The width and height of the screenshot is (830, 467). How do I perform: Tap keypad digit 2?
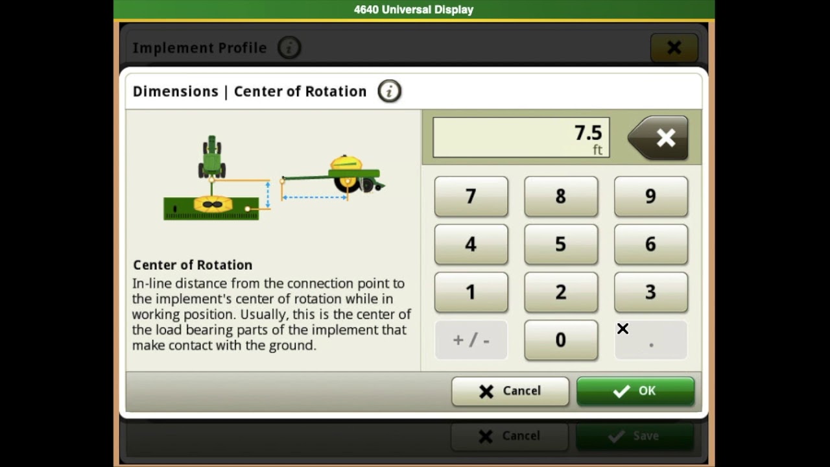pyautogui.click(x=561, y=293)
